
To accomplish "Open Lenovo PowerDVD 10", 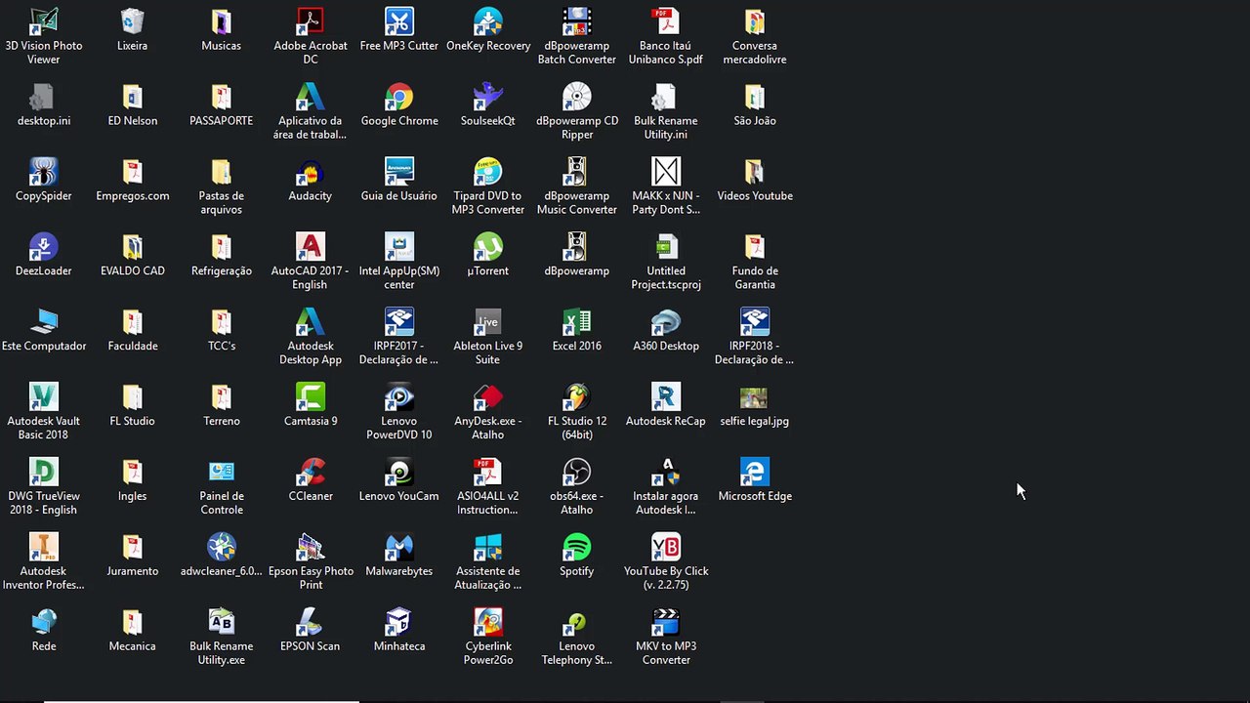I will (399, 398).
